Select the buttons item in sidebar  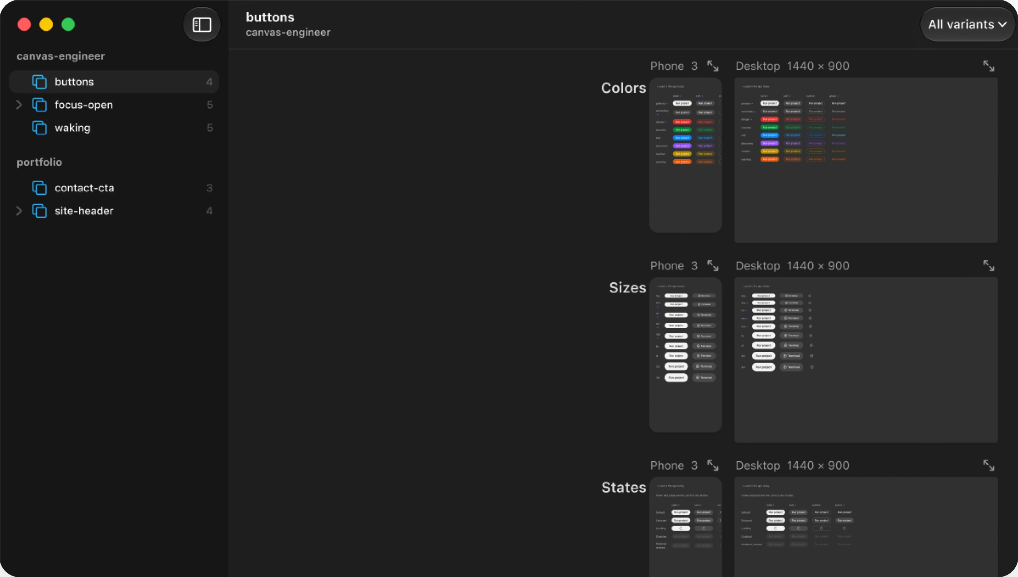pyautogui.click(x=114, y=82)
